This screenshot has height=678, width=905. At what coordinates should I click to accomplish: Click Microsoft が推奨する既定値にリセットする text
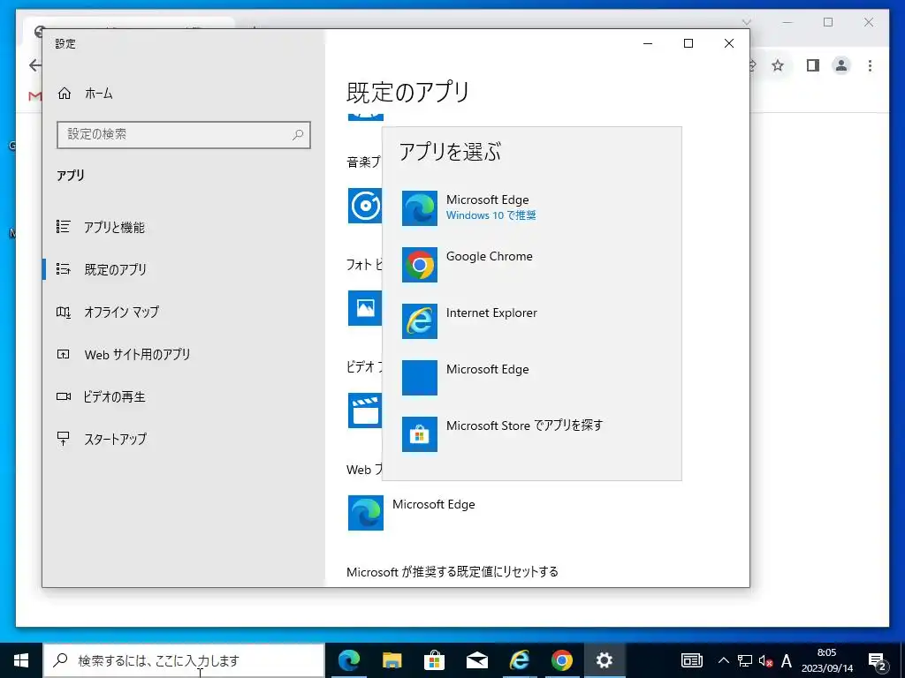click(452, 572)
